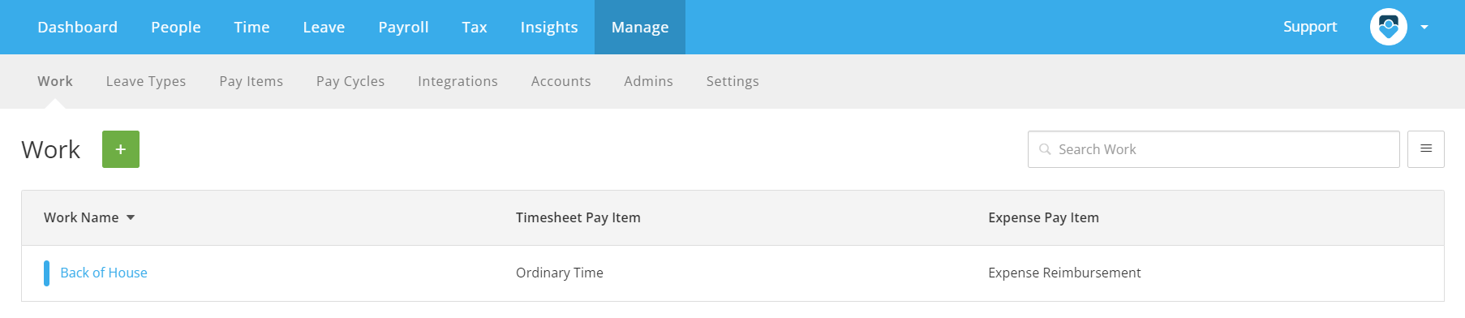Focus the Search Work input field
The height and width of the screenshot is (318, 1465).
tap(1214, 149)
